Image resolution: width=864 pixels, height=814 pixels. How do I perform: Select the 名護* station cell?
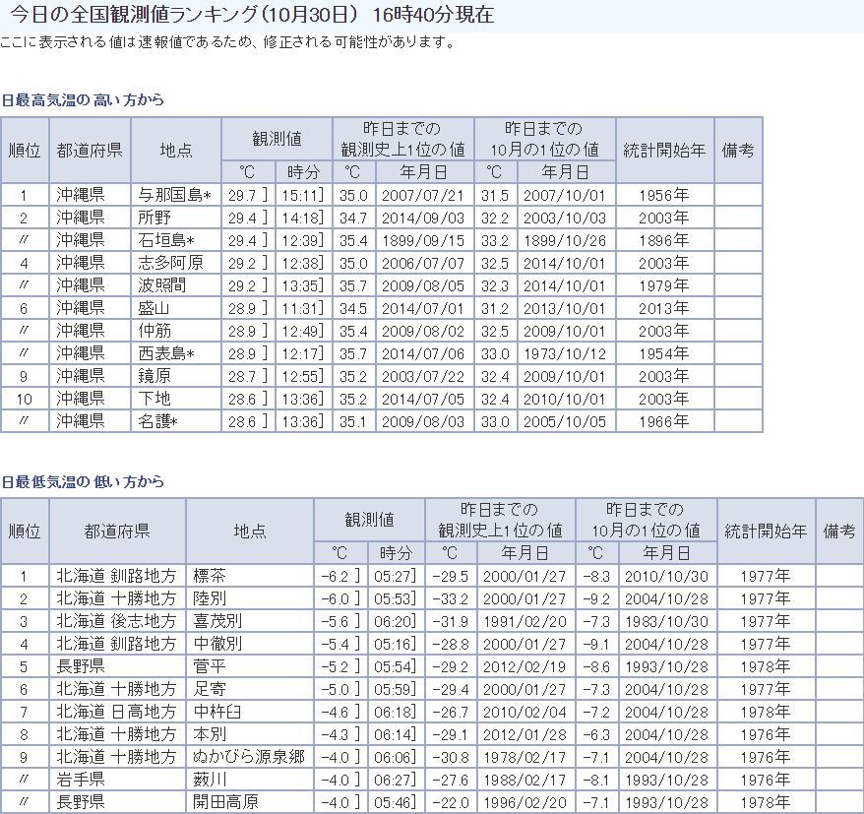click(176, 421)
